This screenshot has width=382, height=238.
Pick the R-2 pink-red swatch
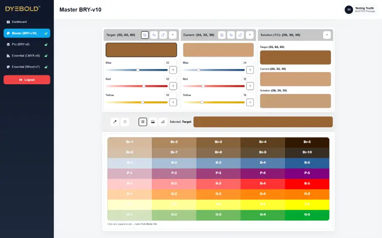tap(174, 183)
